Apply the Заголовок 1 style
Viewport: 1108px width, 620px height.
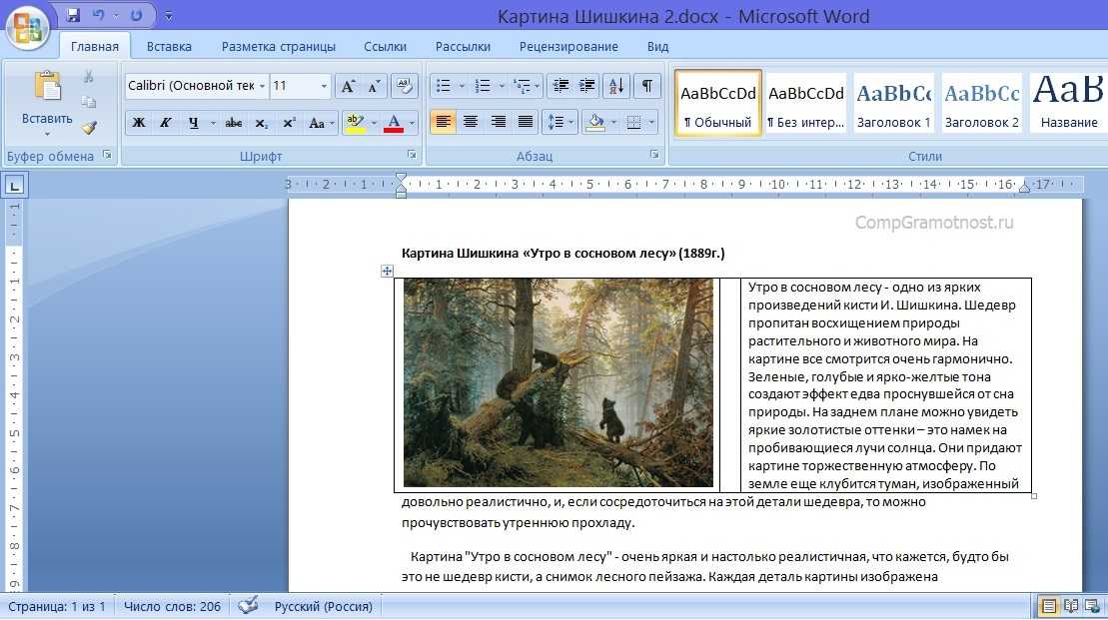coord(893,103)
